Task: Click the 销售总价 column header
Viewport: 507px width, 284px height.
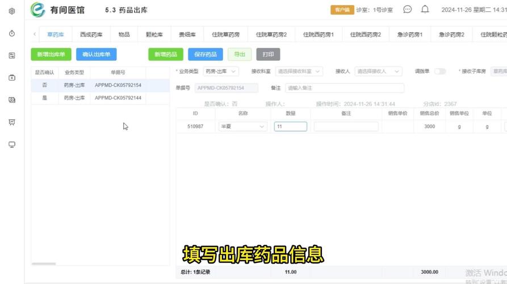Action: (429, 113)
